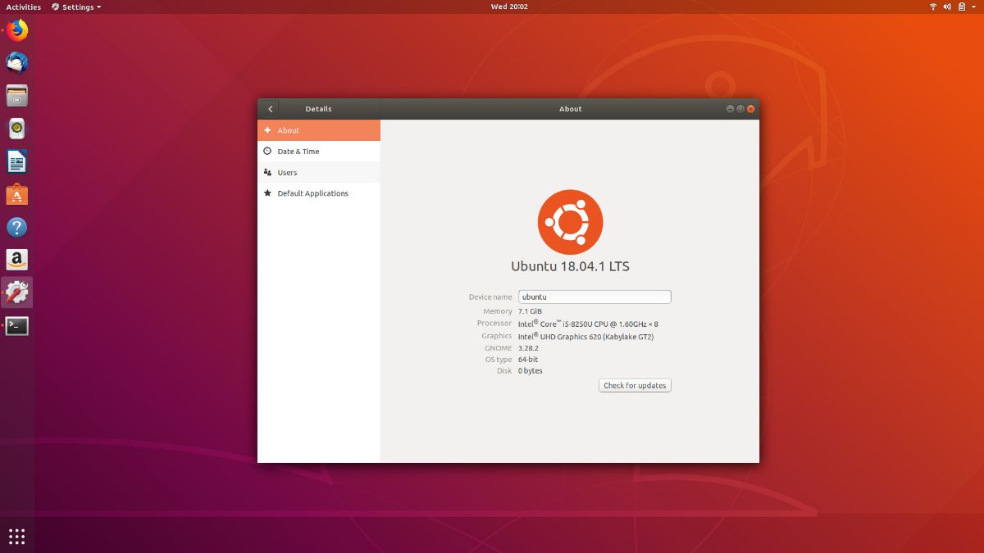984x553 pixels.
Task: Show Applications grid icon
Action: (17, 537)
